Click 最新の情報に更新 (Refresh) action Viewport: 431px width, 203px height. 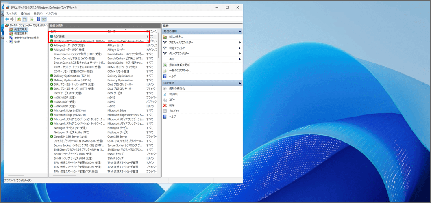179,65
